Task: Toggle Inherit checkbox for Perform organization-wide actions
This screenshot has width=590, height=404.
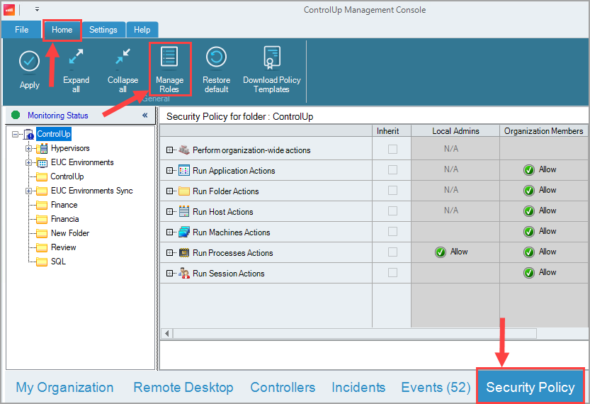Action: [x=392, y=149]
